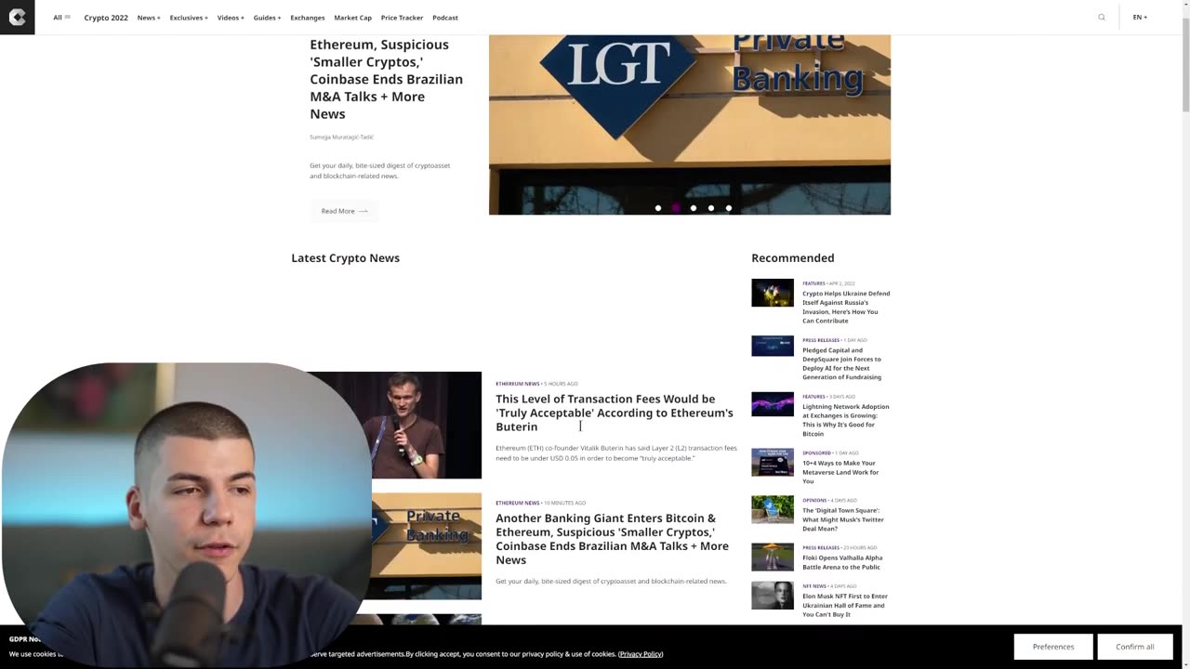Click Ethereum News tag above transaction fees article
This screenshot has width=1190, height=669.
coord(518,384)
